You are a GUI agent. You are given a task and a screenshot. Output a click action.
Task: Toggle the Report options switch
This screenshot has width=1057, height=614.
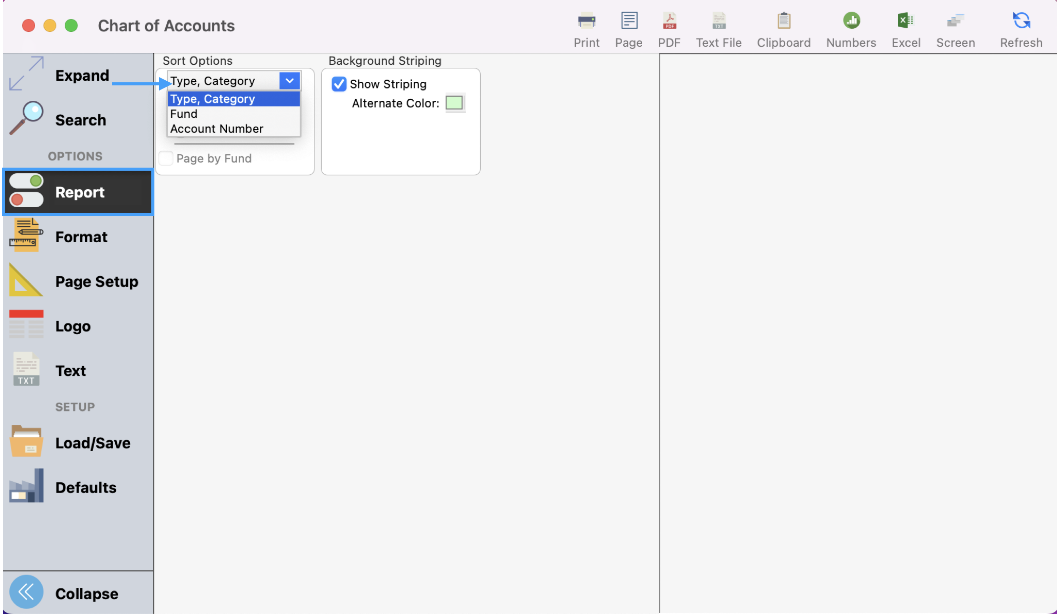coord(27,191)
